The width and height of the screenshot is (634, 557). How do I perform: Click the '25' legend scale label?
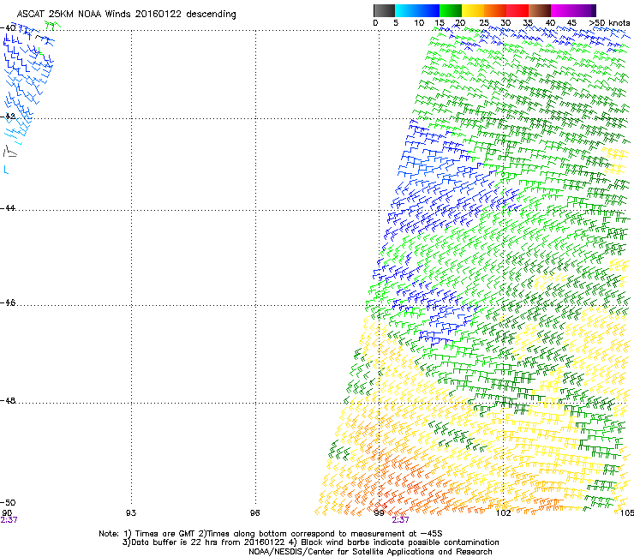(484, 23)
